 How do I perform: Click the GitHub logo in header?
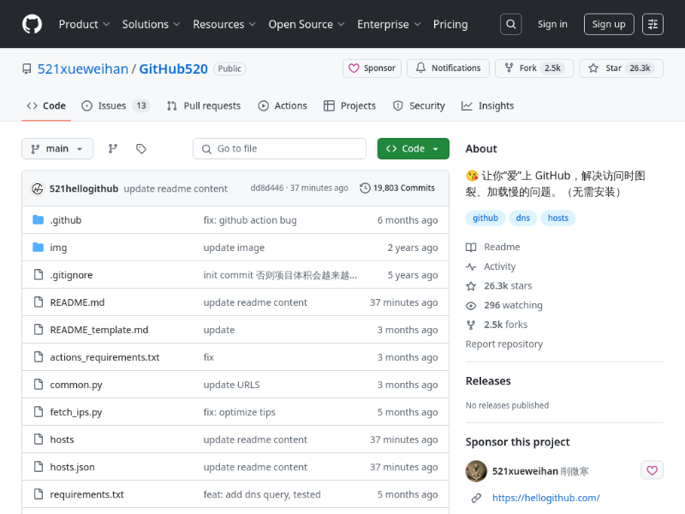(32, 24)
